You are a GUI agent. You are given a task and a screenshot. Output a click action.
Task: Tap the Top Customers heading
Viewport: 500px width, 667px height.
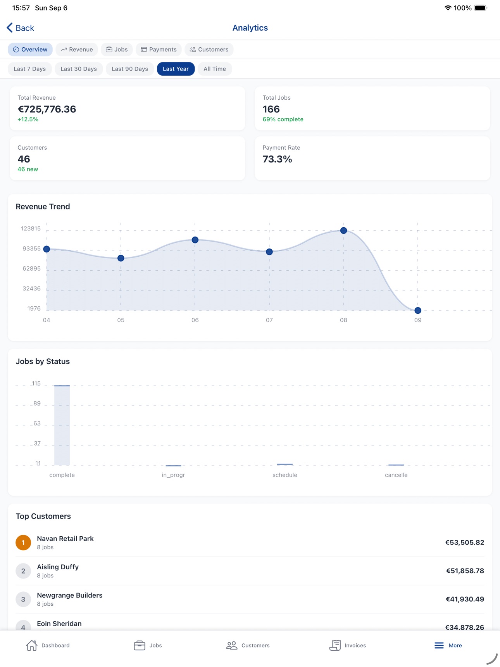(x=43, y=516)
